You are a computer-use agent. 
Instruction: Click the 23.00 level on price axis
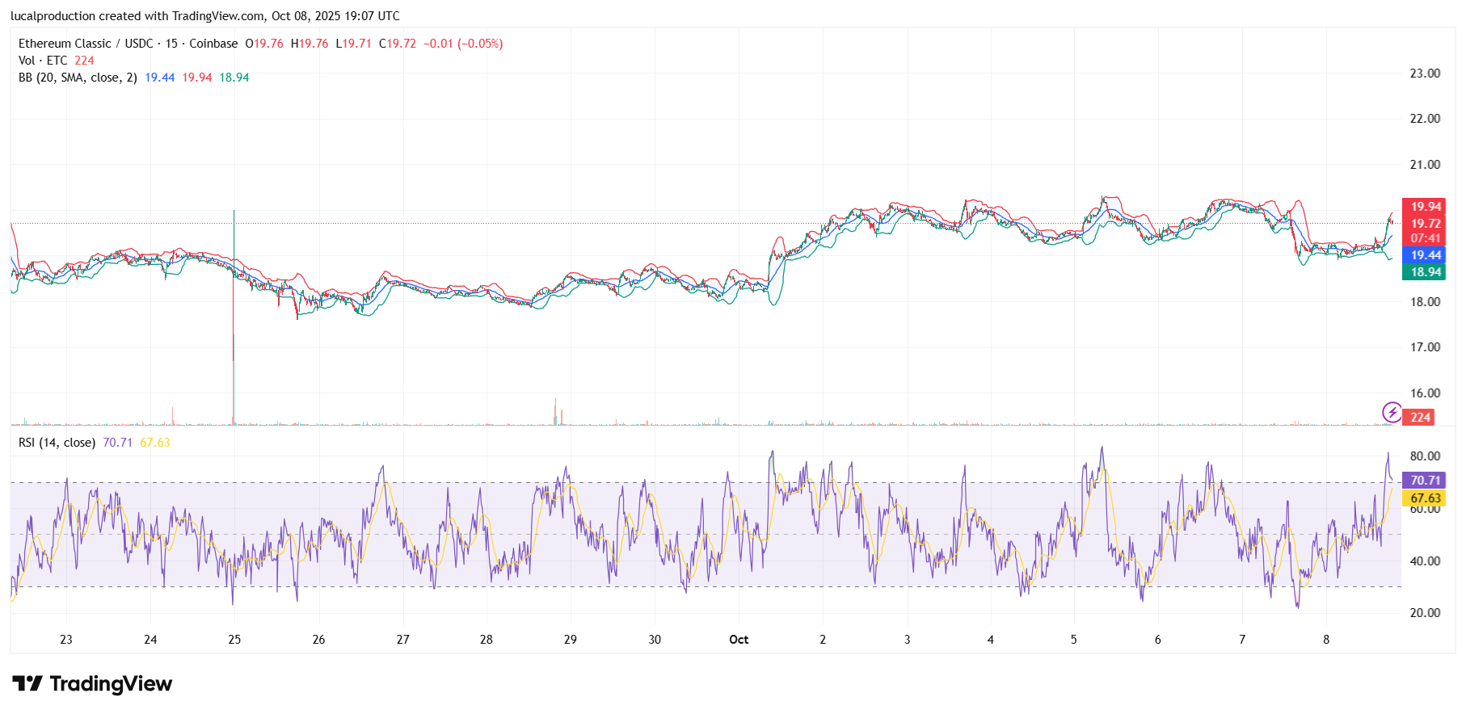click(x=1425, y=73)
